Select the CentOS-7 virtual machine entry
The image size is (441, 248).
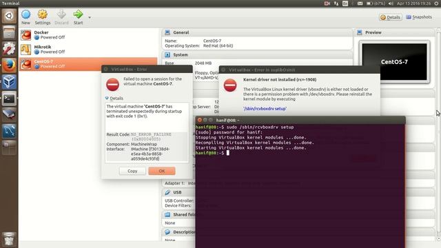click(x=88, y=64)
